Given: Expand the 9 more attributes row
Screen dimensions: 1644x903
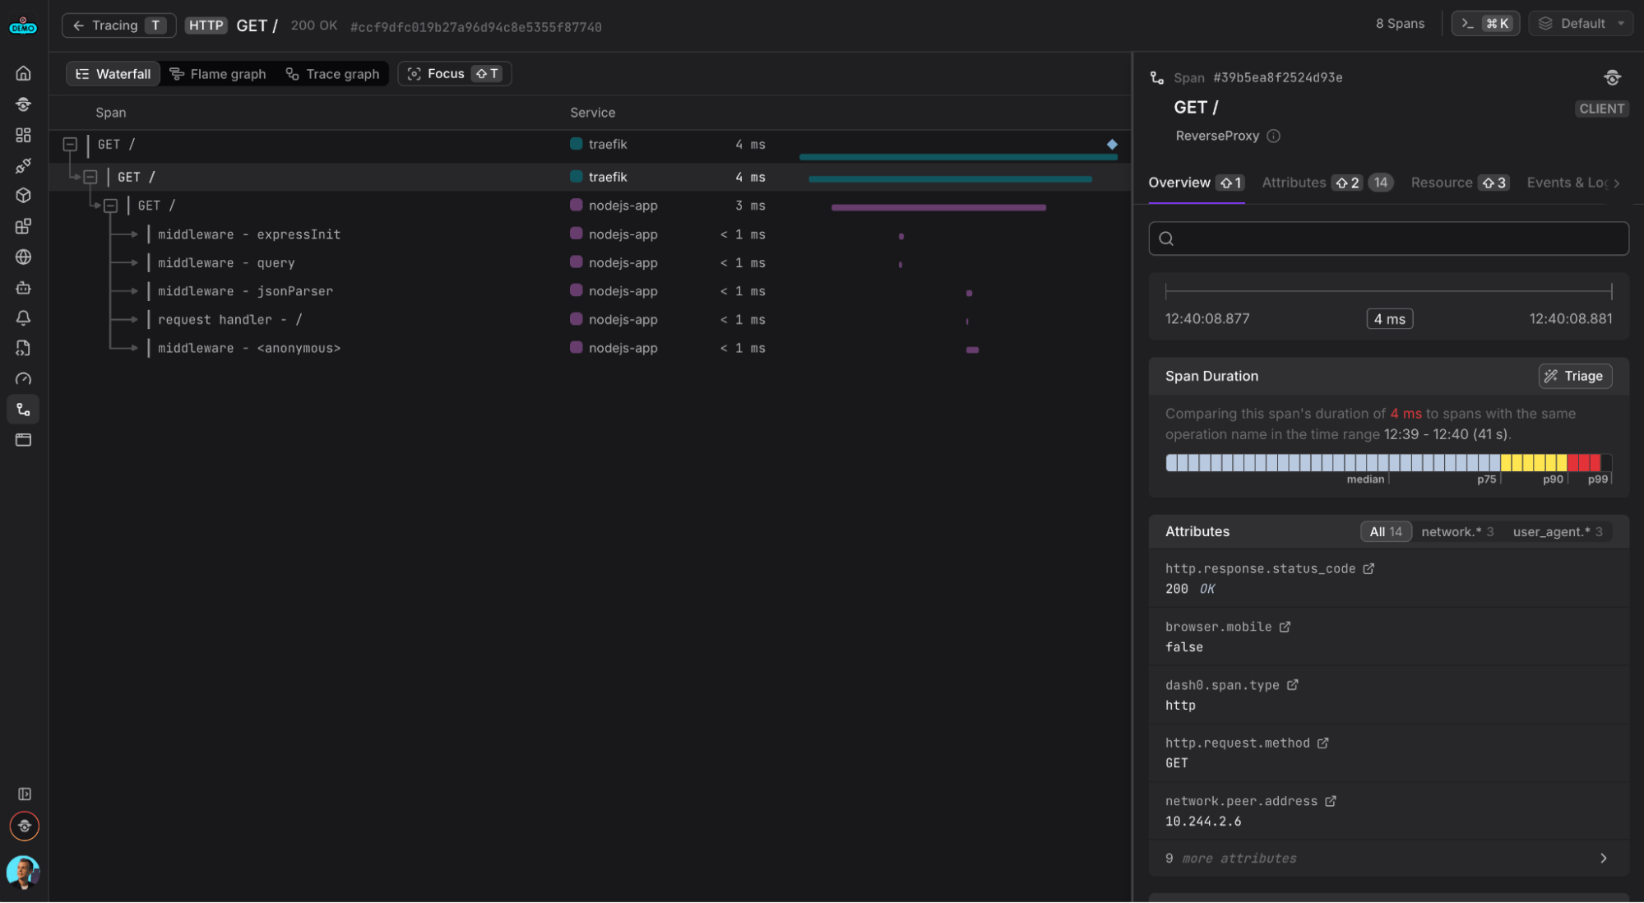Looking at the screenshot, I should tap(1388, 859).
